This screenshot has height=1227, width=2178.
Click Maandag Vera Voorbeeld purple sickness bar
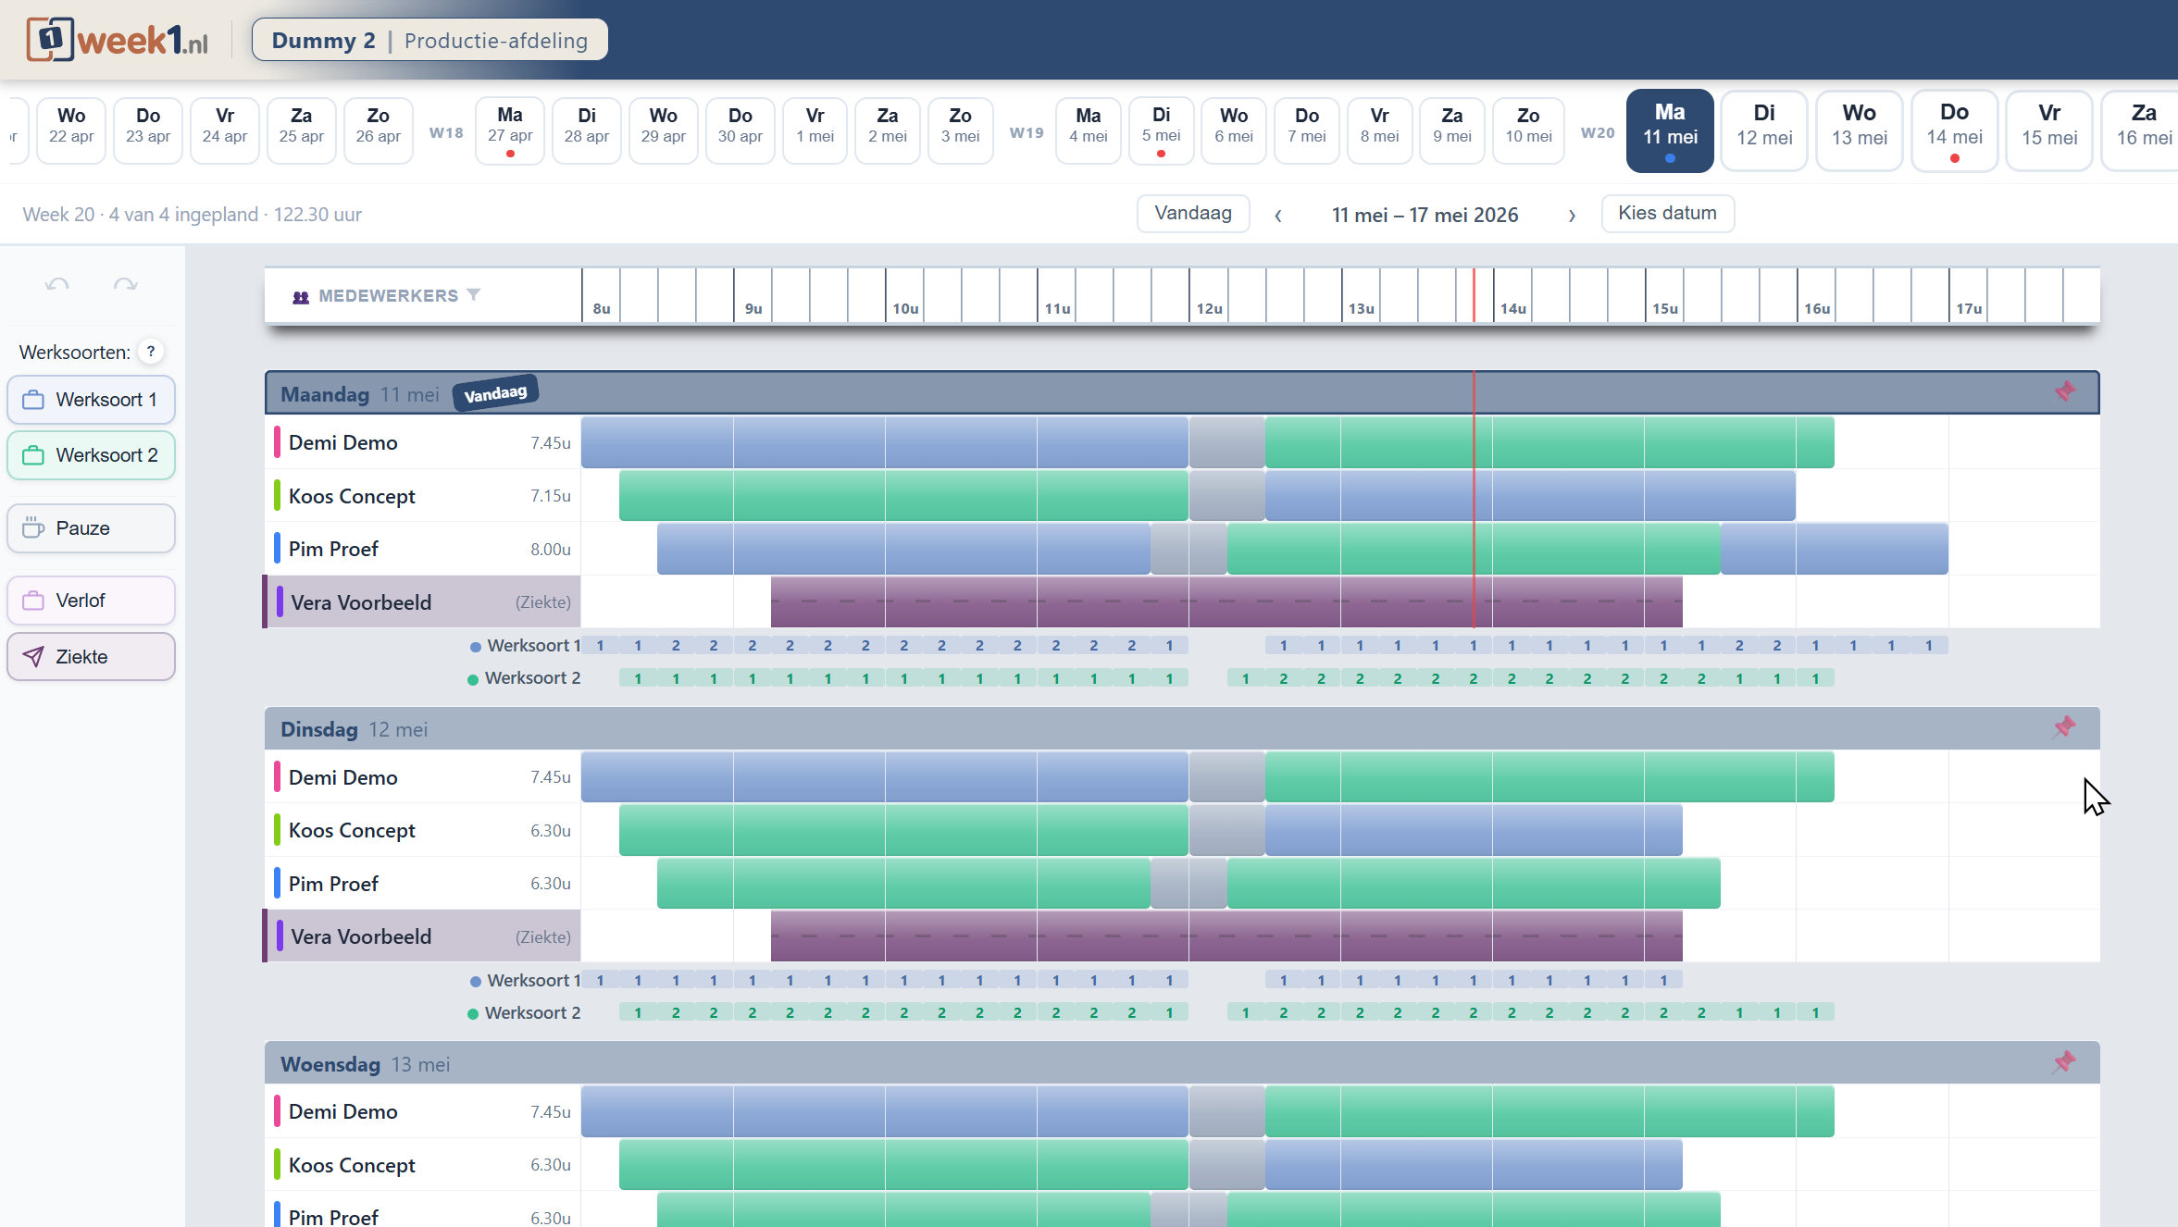pos(1226,602)
